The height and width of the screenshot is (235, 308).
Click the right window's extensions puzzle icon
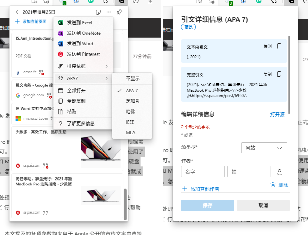(274, 2)
